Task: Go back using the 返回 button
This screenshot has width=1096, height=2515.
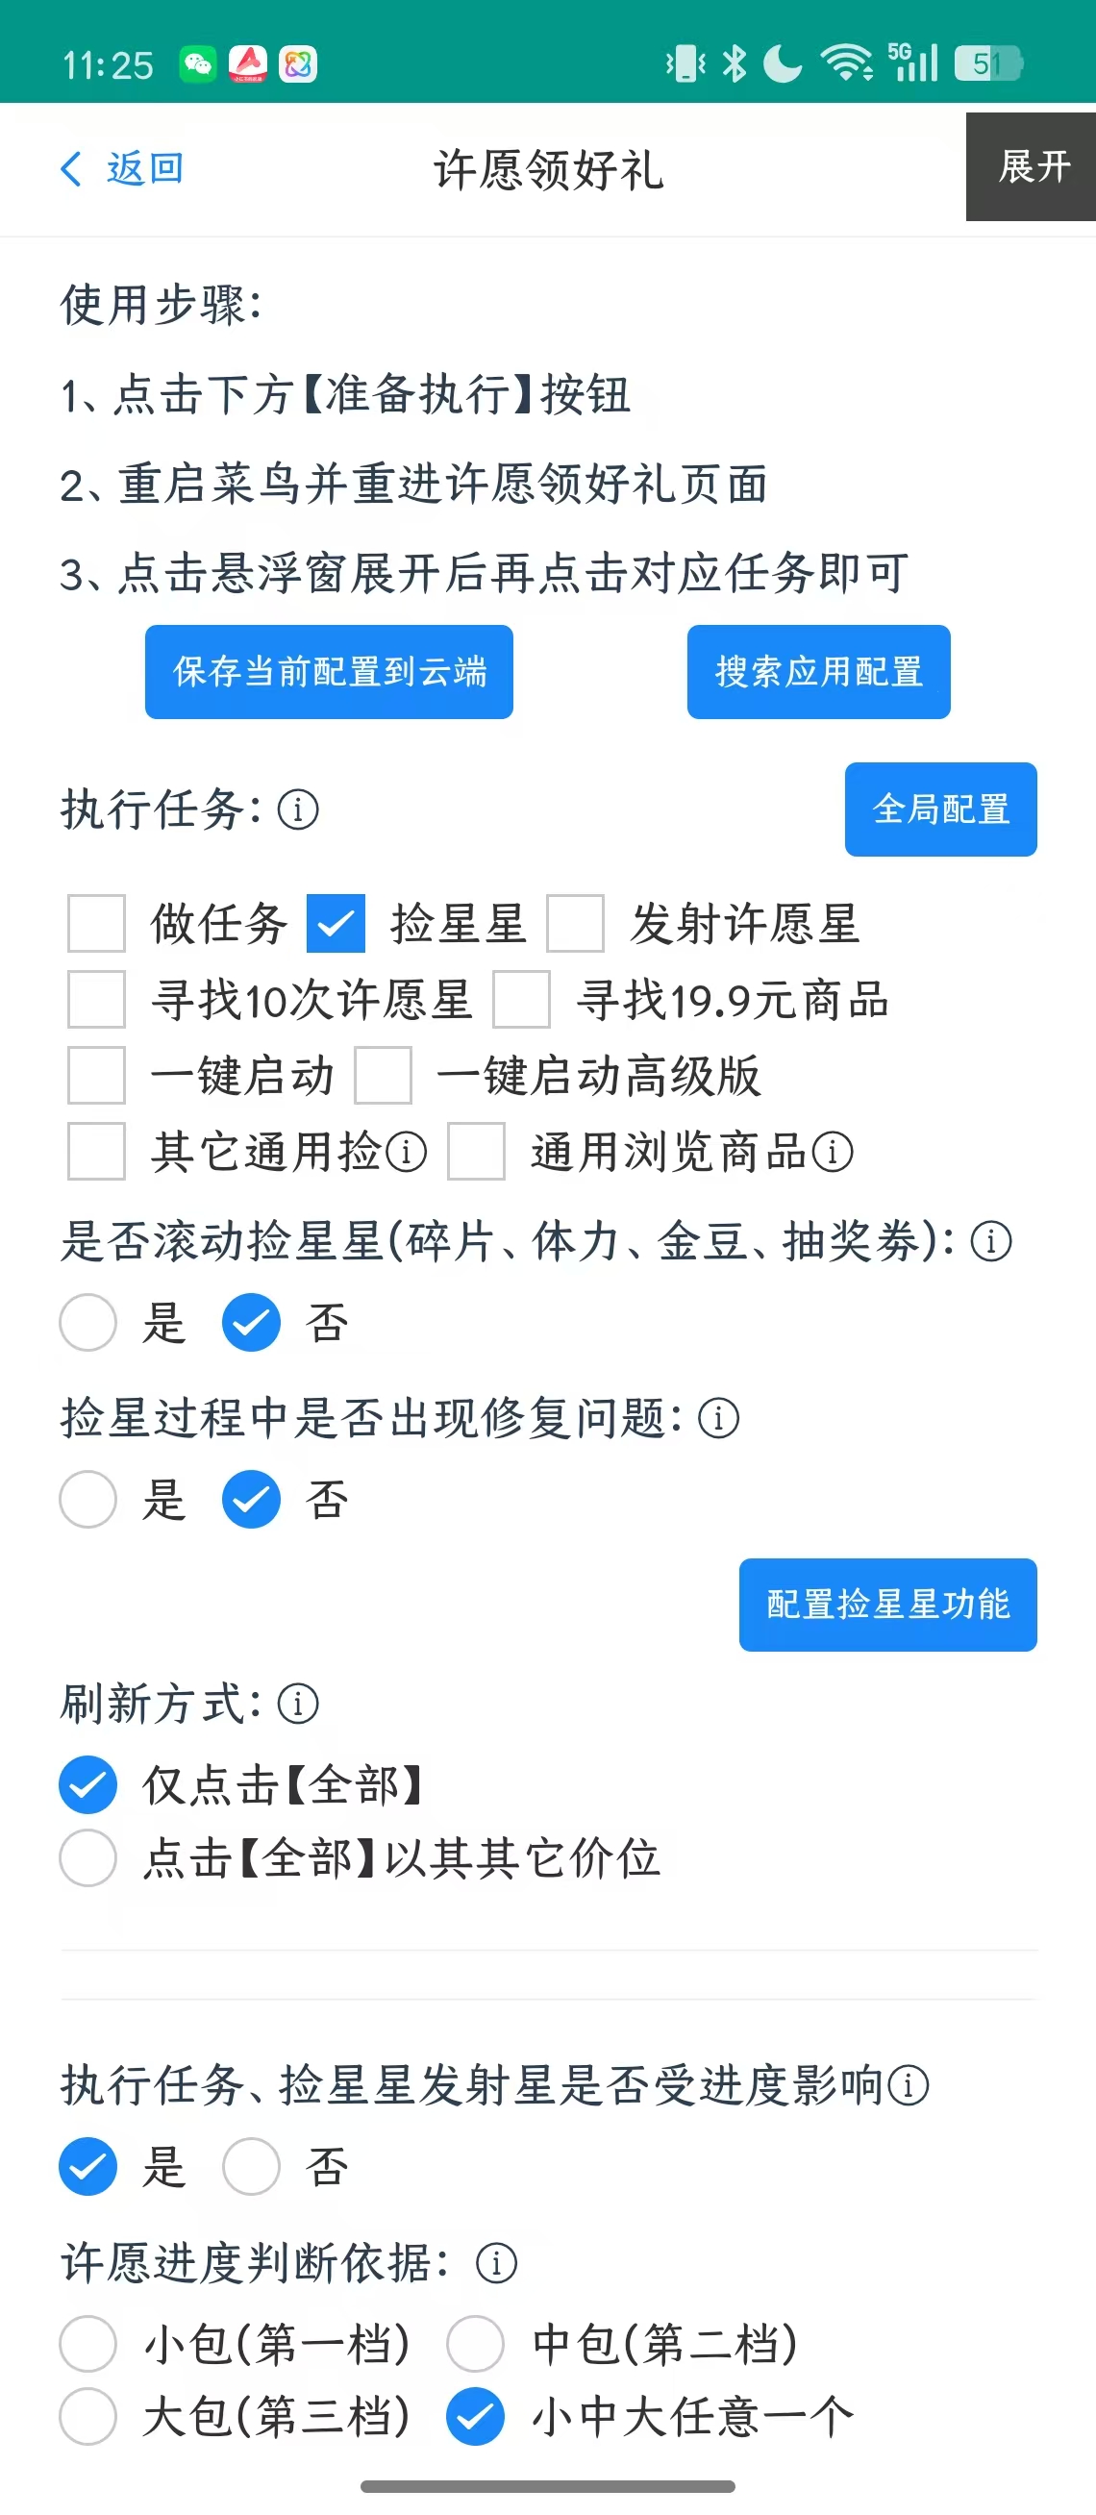Action: click(123, 169)
